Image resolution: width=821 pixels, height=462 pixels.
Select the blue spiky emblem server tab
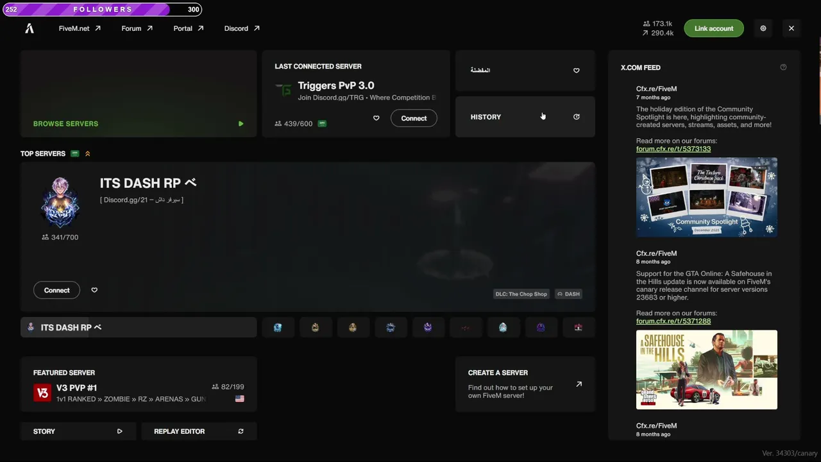click(x=391, y=327)
